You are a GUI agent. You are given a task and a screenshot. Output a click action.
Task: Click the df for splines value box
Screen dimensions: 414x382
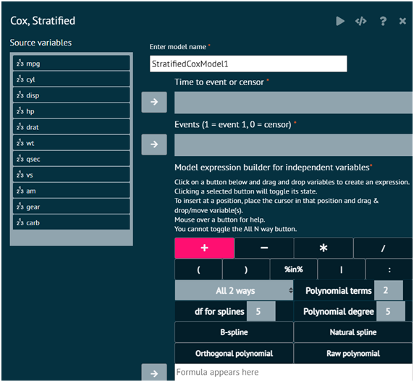[261, 311]
